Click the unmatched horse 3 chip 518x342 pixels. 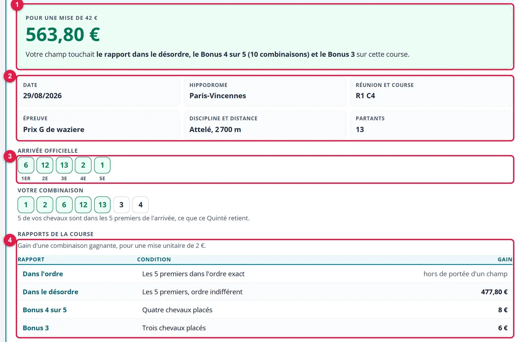point(121,205)
